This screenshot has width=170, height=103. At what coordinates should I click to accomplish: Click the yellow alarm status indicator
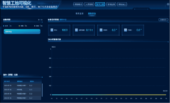[x=19, y=26]
